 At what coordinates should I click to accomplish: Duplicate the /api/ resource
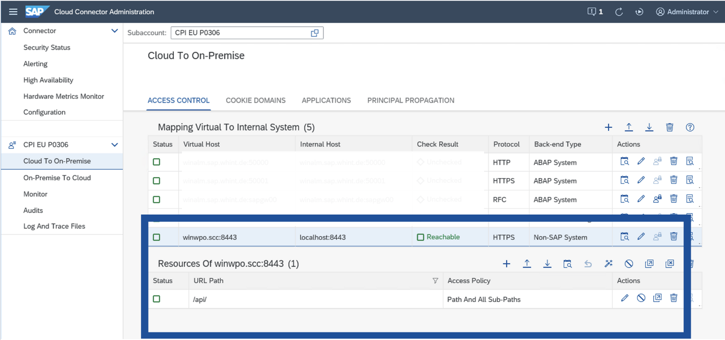click(657, 298)
